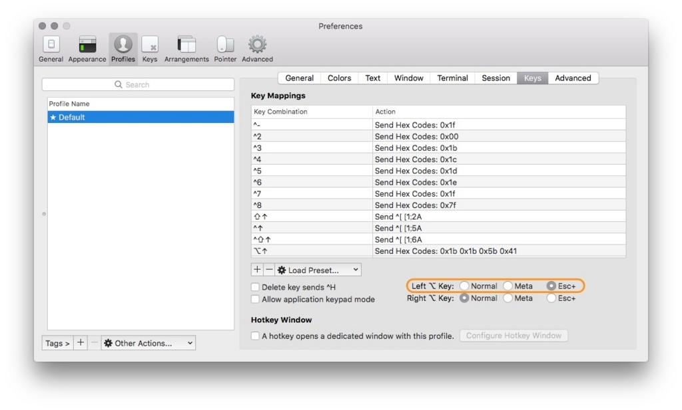The height and width of the screenshot is (410, 682).
Task: Select the Profiles toolbar icon
Action: click(x=123, y=49)
